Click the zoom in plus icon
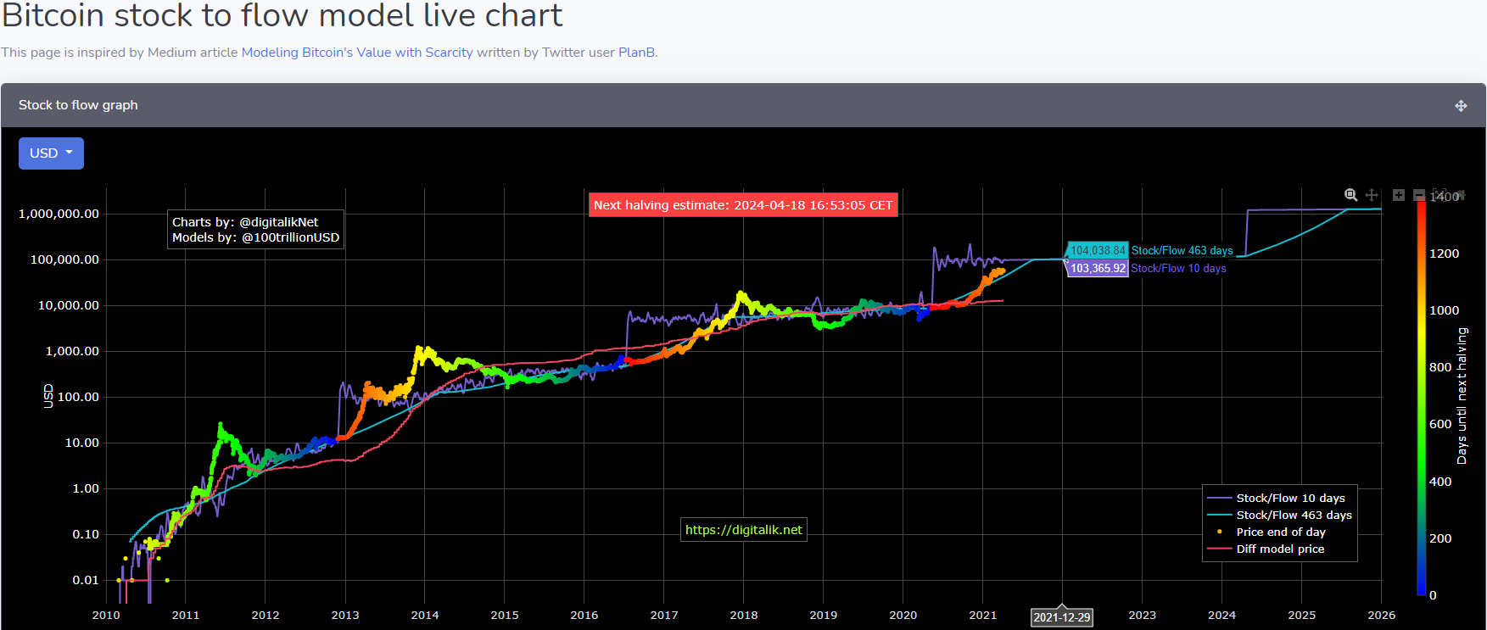The width and height of the screenshot is (1487, 630). click(1399, 195)
